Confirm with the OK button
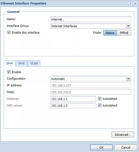139x152 pixels. click(101, 148)
